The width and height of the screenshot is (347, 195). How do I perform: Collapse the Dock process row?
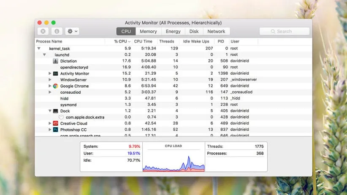tap(50, 111)
